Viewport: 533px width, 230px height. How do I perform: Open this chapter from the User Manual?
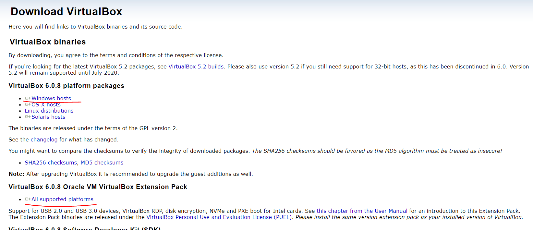click(362, 211)
